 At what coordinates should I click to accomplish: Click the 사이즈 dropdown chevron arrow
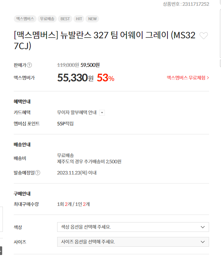pos(203,242)
